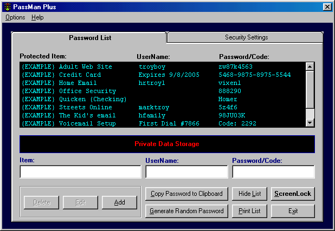This screenshot has width=335, height=231.
Task: Open the Help menu
Action: coord(37,17)
